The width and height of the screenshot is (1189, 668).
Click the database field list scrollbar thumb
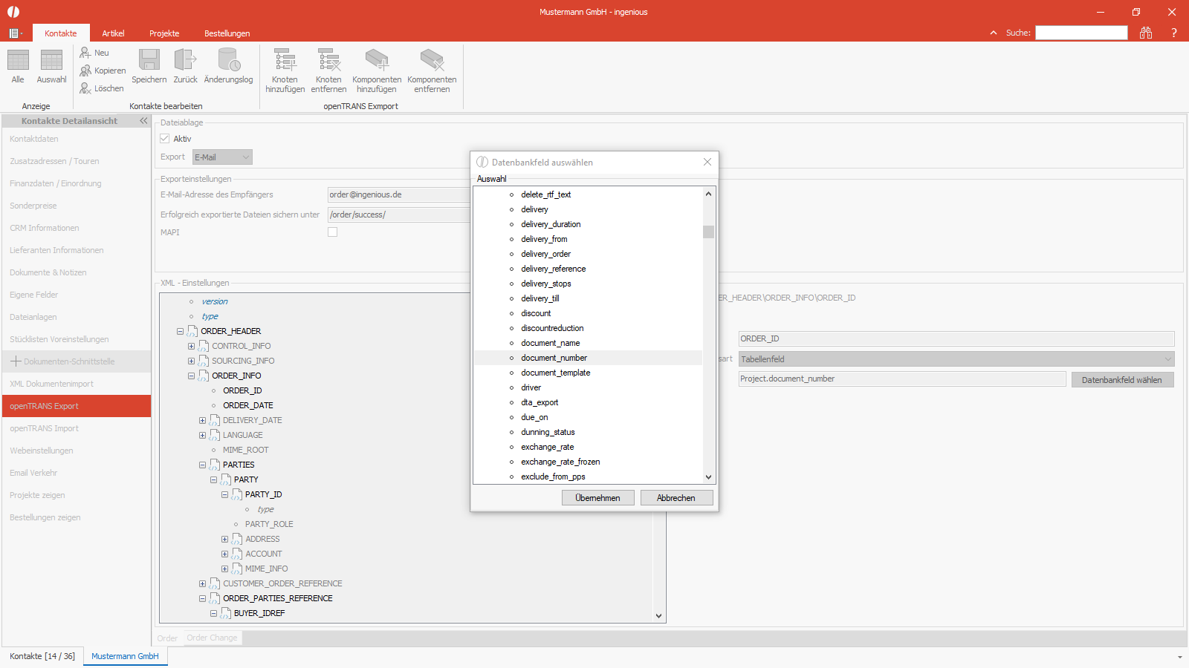708,232
